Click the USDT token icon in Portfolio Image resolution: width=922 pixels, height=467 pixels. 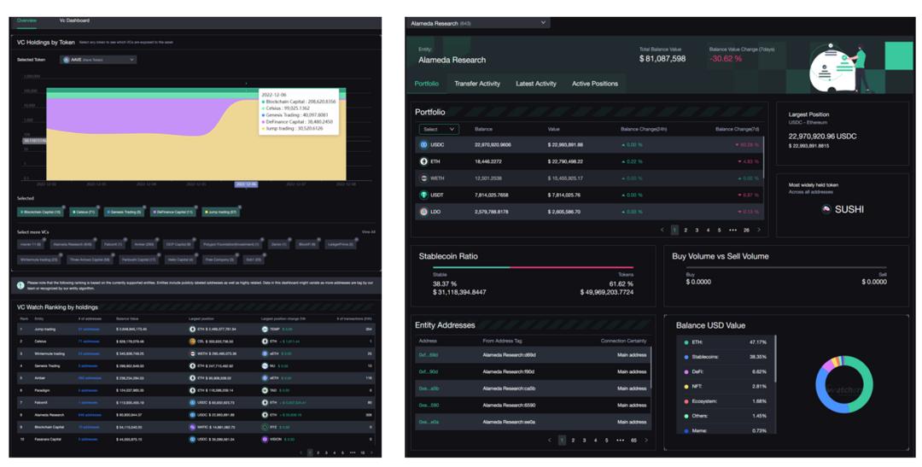tap(424, 195)
